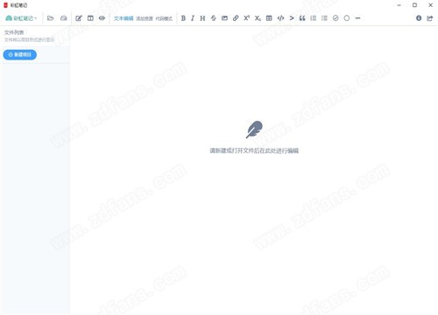Toggle the eye preview mode
The image size is (438, 315).
(102, 18)
